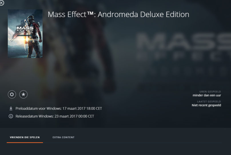The image size is (231, 155).
Task: Click the Mass Effect Andromeda cover art
Action: (25, 34)
